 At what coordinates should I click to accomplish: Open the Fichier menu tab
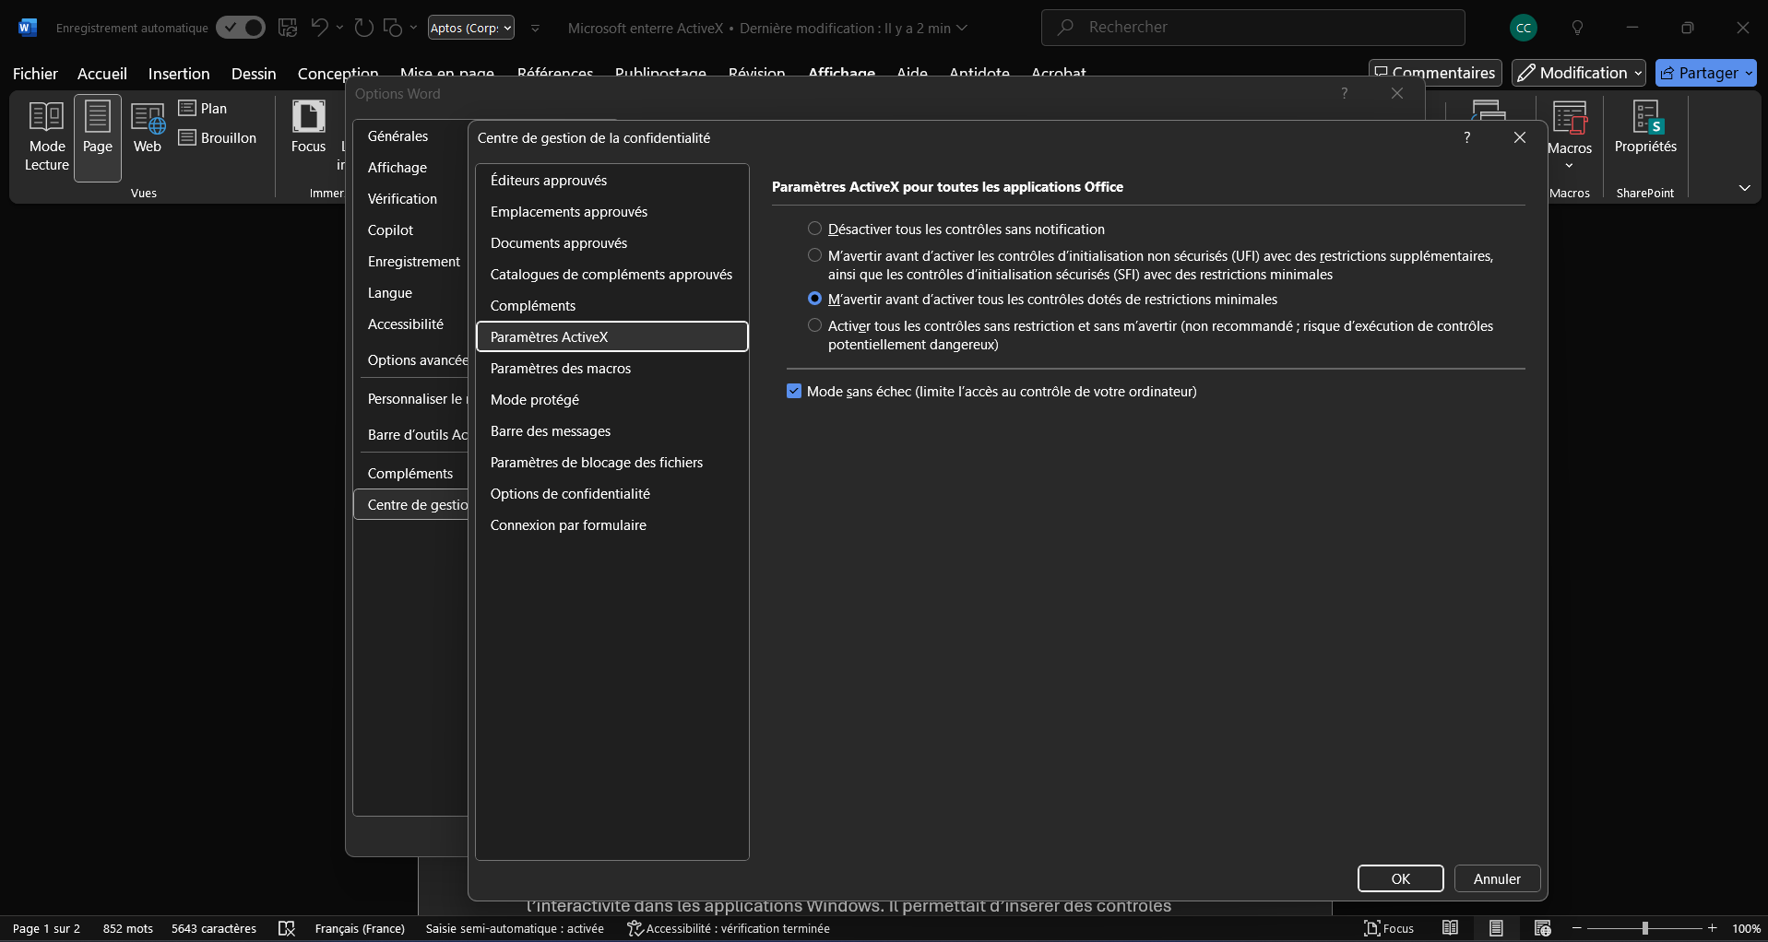[35, 74]
